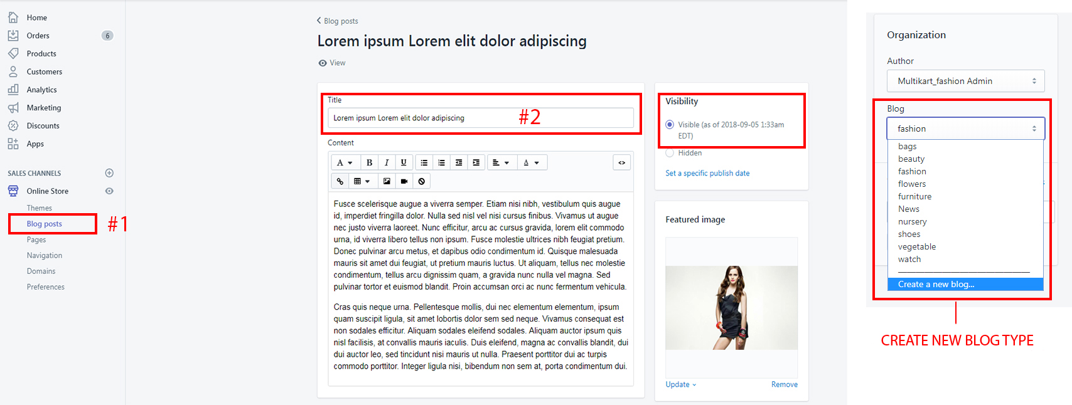Open the Author dropdown
Viewport: 1072px width, 405px height.
click(965, 81)
